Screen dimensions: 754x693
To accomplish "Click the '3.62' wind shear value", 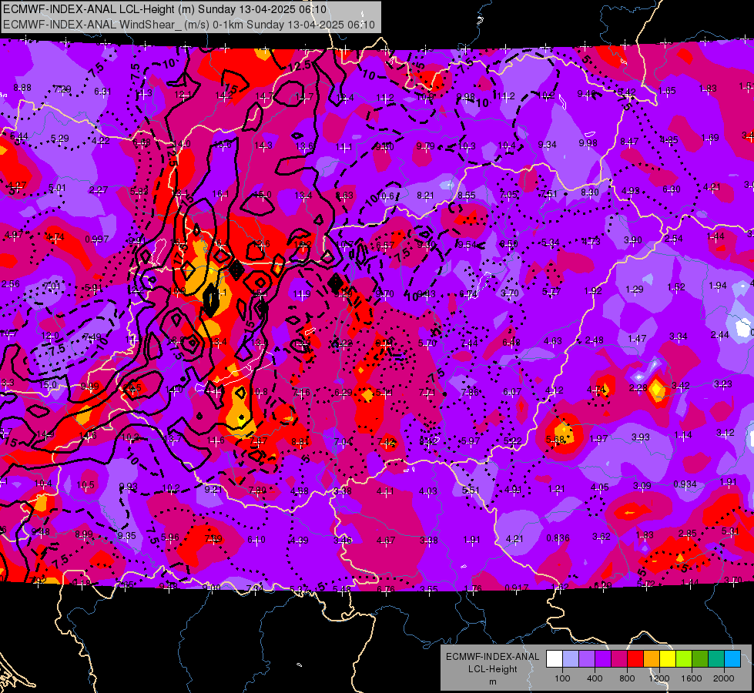I will coord(601,536).
